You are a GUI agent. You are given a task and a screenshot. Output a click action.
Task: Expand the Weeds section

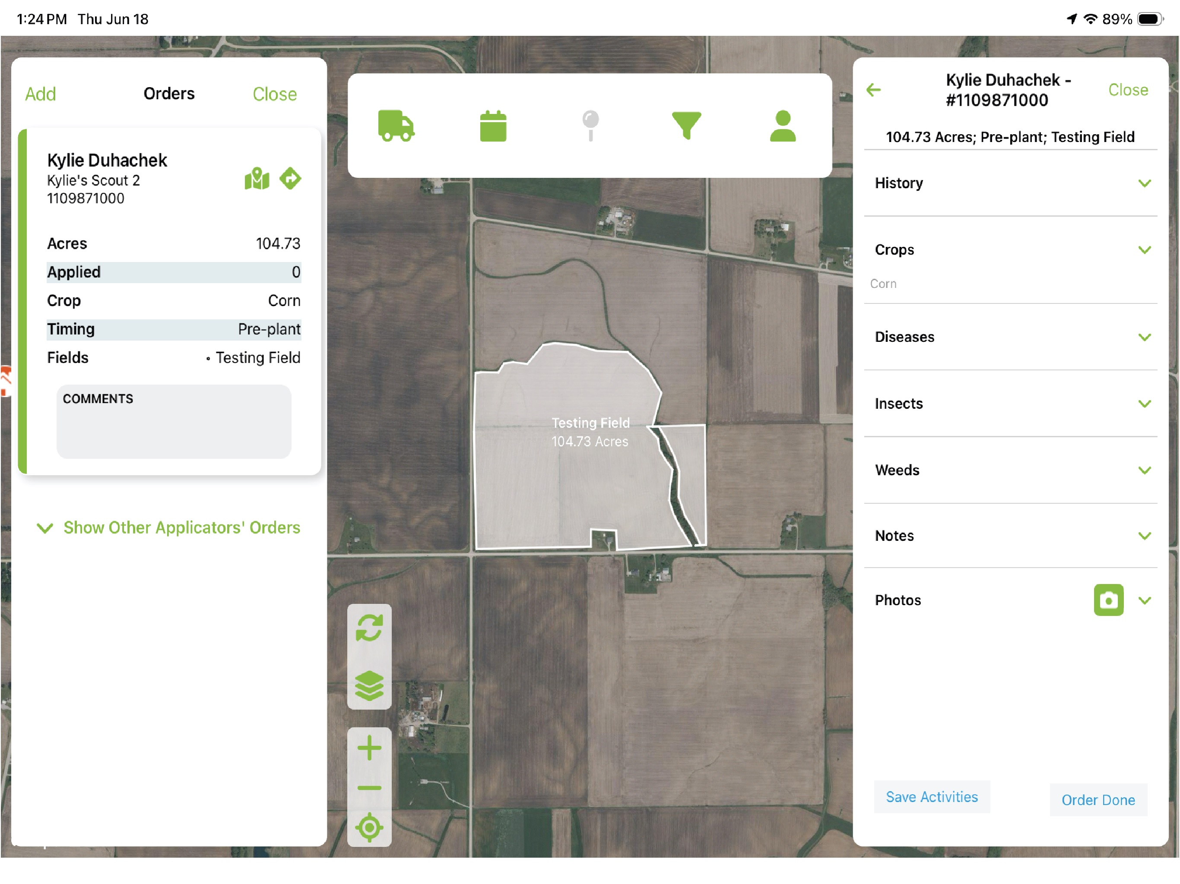1010,470
